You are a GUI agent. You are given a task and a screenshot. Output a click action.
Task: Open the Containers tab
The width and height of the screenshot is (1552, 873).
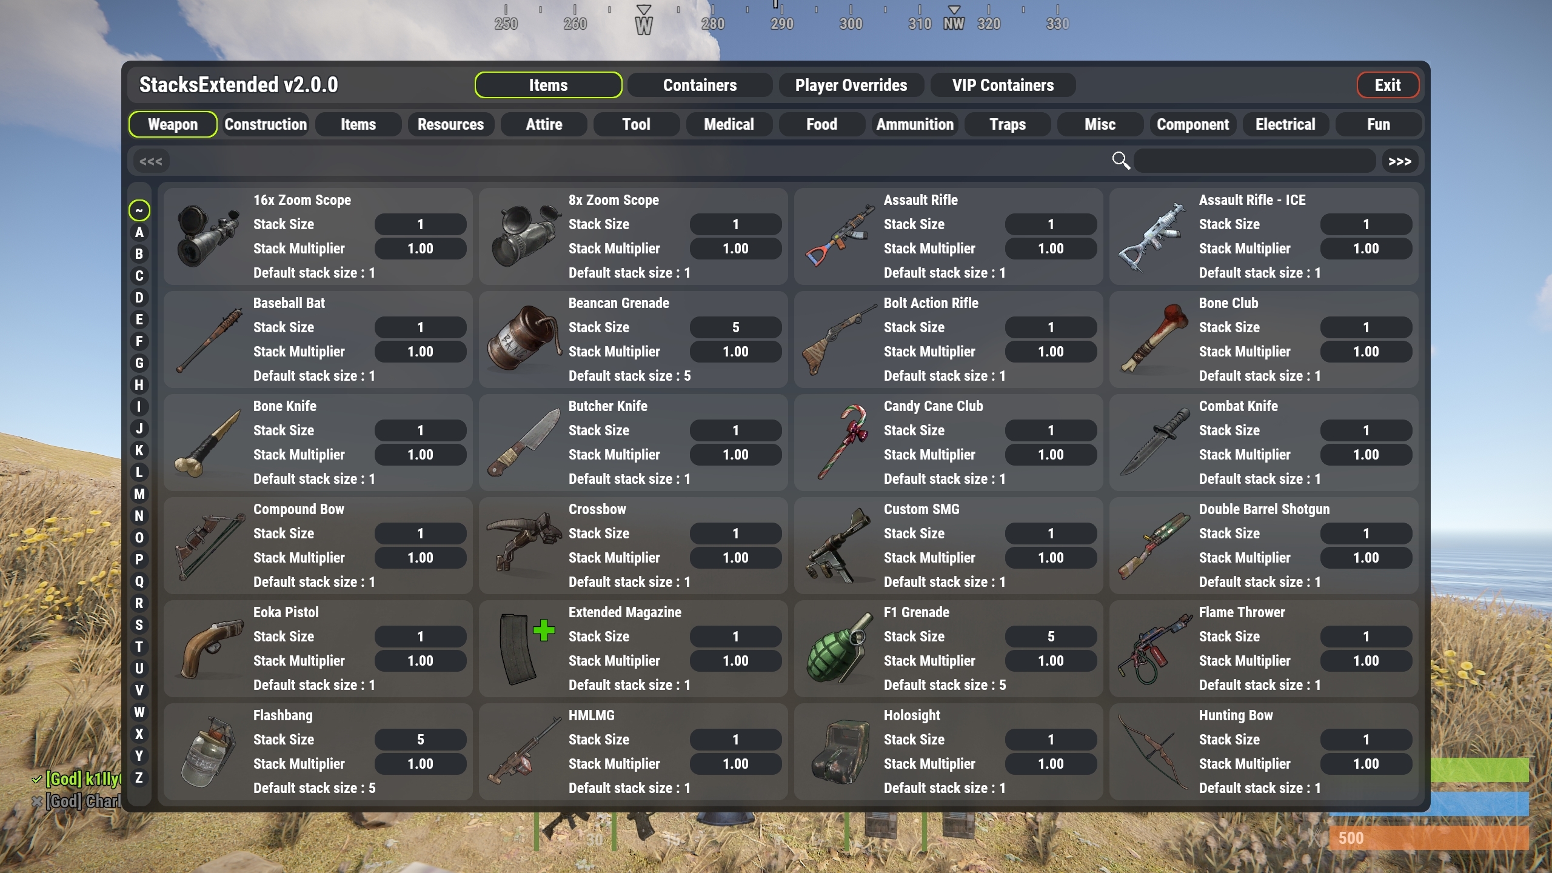click(700, 85)
